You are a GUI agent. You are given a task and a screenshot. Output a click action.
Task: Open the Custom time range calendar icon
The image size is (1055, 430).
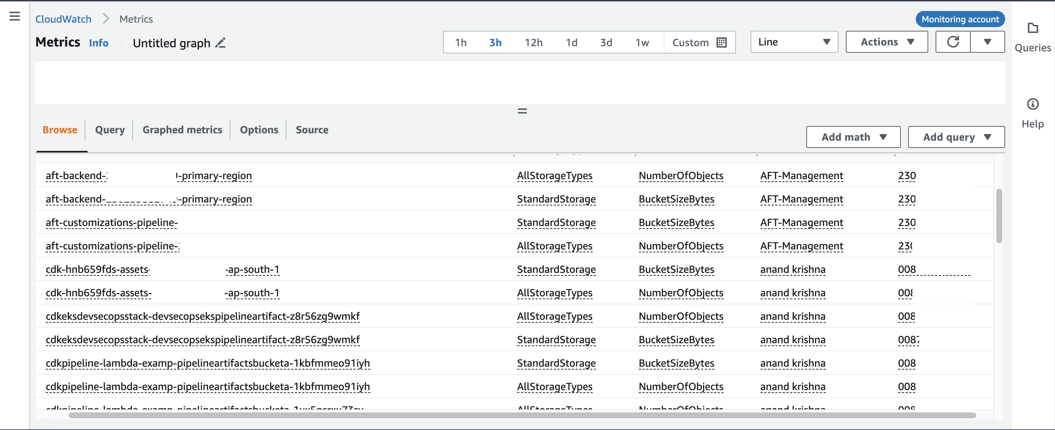coord(722,42)
